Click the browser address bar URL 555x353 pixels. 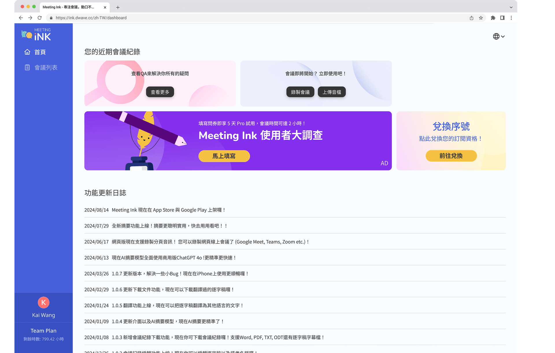(x=91, y=18)
